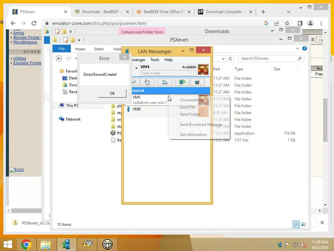Click the Type a note field
The width and height of the screenshot is (334, 251).
[168, 73]
